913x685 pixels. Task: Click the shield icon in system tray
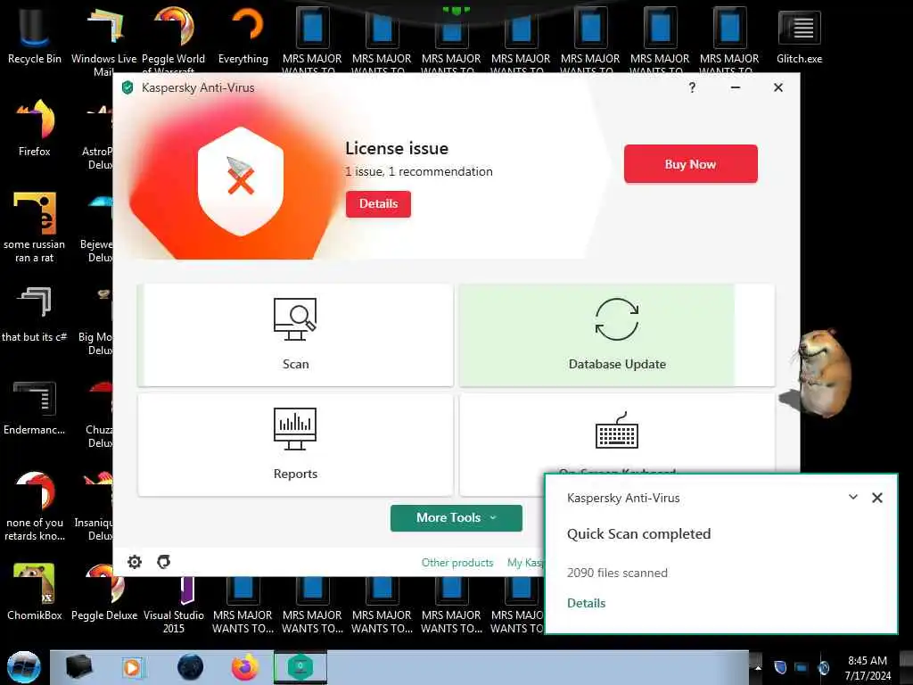point(780,667)
